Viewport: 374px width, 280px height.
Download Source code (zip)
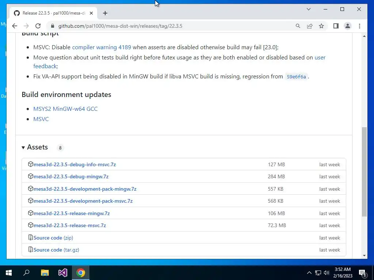[x=53, y=238]
